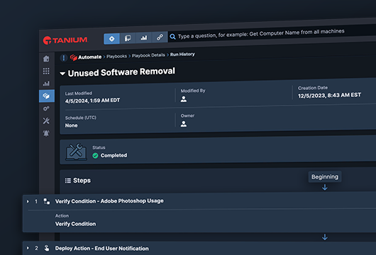Click the 'Steps' heading text
The width and height of the screenshot is (376, 255).
point(82,181)
